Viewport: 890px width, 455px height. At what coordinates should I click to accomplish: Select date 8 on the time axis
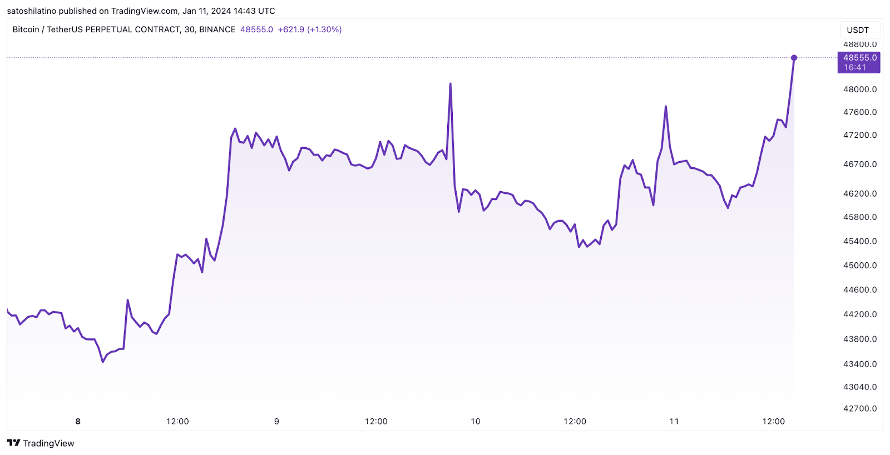(x=78, y=421)
